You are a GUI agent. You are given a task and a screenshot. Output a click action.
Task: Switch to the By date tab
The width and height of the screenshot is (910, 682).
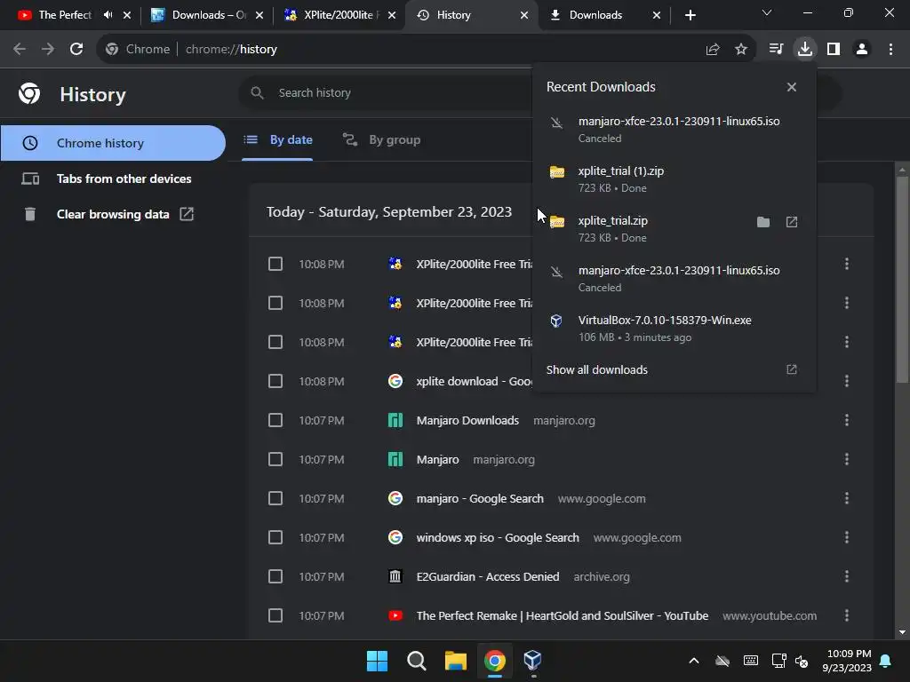tap(277, 139)
